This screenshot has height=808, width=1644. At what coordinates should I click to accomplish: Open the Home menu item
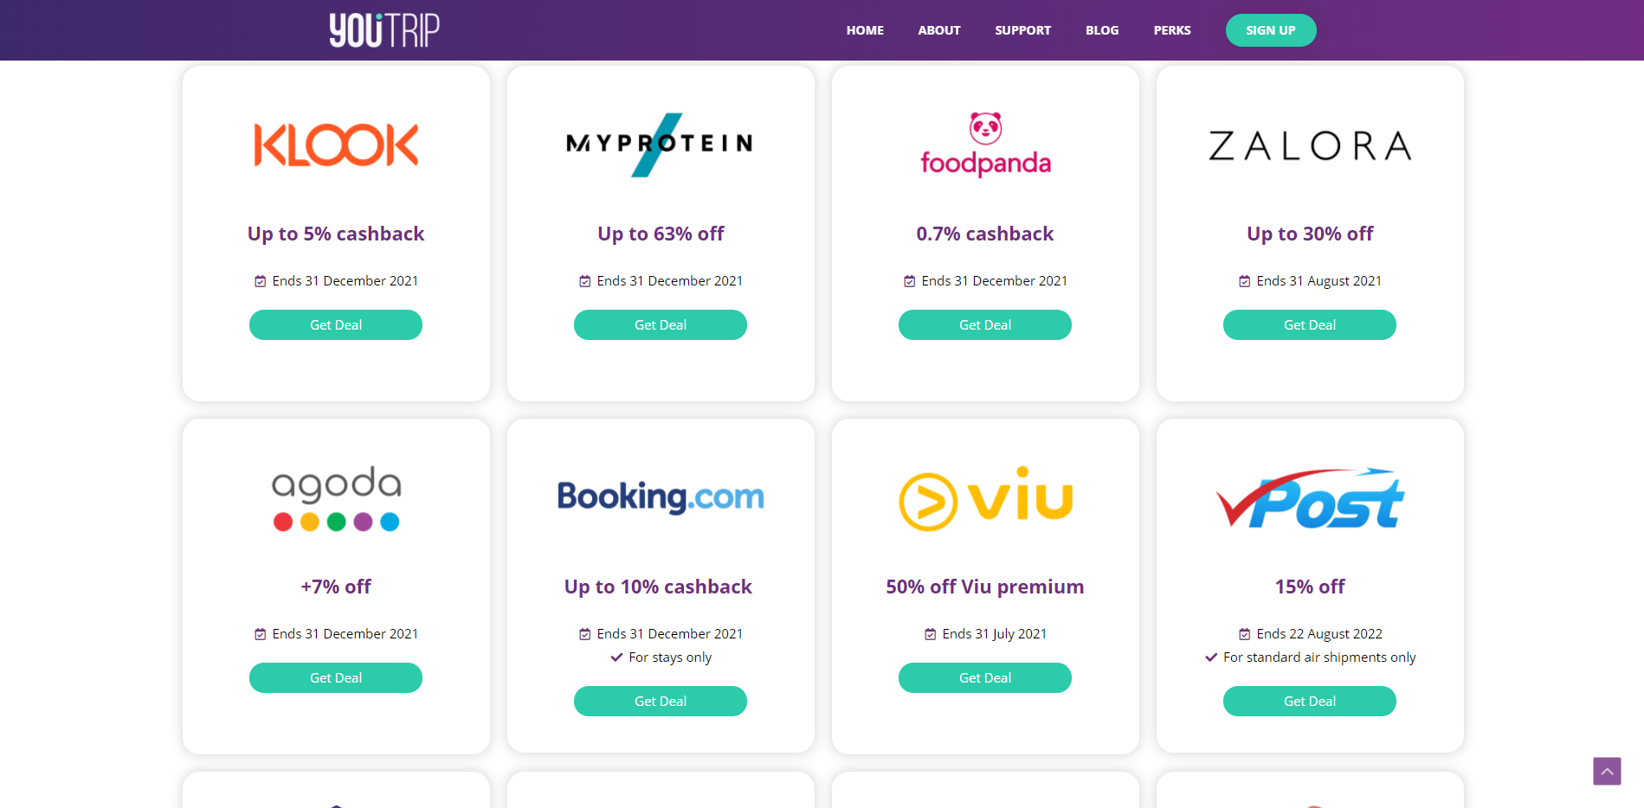[865, 30]
